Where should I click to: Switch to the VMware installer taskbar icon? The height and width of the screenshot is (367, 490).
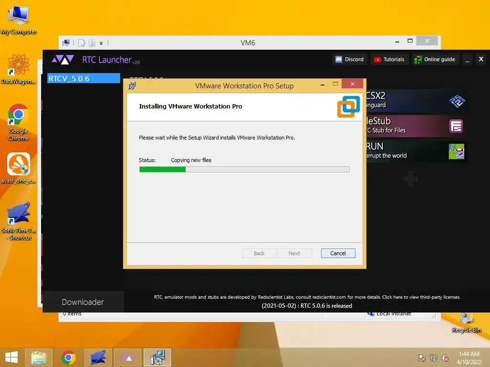click(x=157, y=357)
